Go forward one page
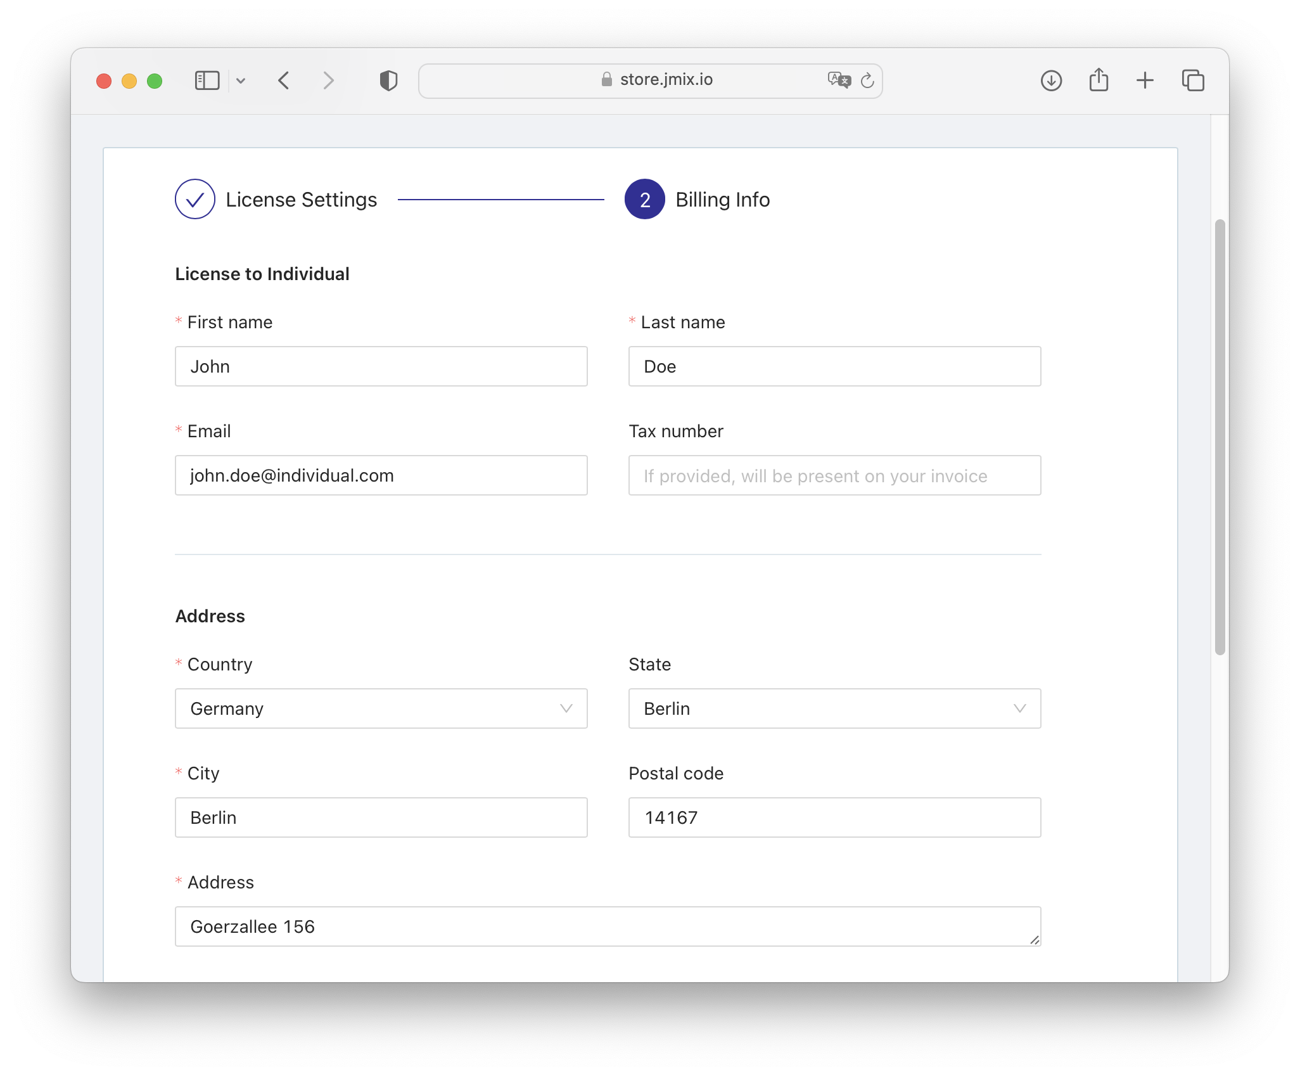 coord(328,80)
